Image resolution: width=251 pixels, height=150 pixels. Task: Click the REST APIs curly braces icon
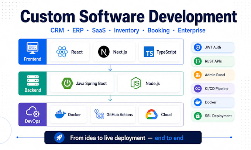click(198, 61)
